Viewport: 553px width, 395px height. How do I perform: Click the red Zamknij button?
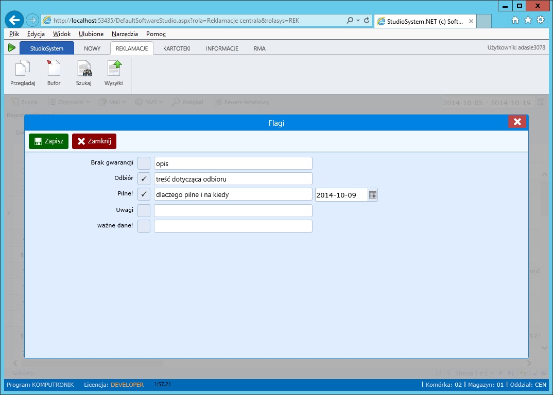[x=94, y=141]
